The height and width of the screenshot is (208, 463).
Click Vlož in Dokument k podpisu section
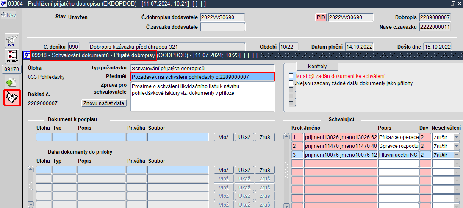click(224, 137)
